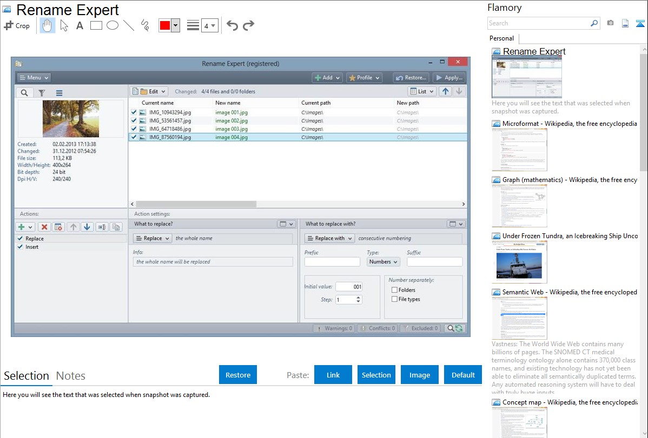
Task: Paste as Link
Action: pyautogui.click(x=333, y=375)
